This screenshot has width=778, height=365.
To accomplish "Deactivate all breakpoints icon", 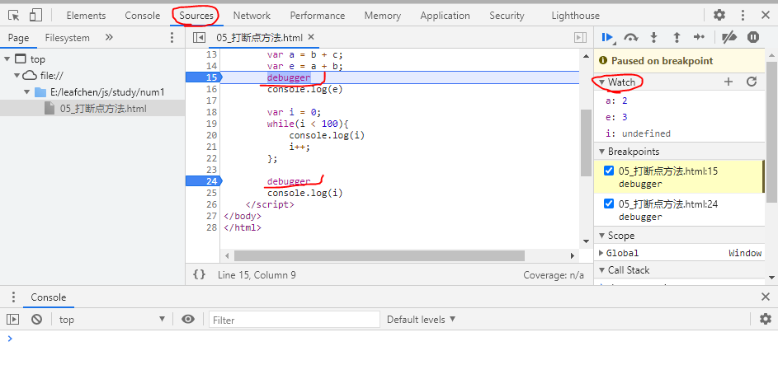I will (729, 37).
